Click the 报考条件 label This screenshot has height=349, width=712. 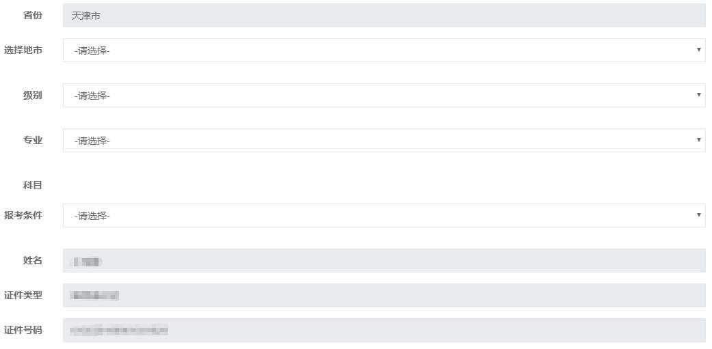pos(23,215)
